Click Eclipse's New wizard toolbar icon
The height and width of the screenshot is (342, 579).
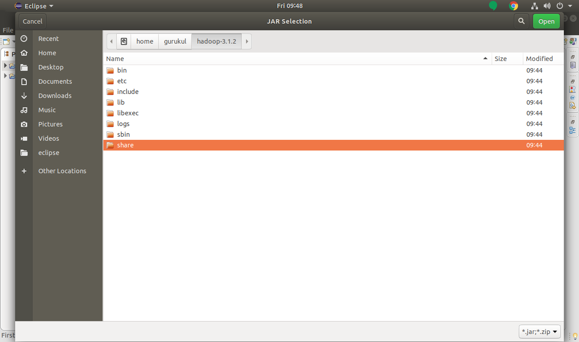pos(6,41)
